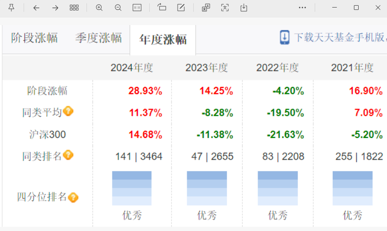Show help for 同类排名
Screen dimensions: 387x231
click(68, 155)
